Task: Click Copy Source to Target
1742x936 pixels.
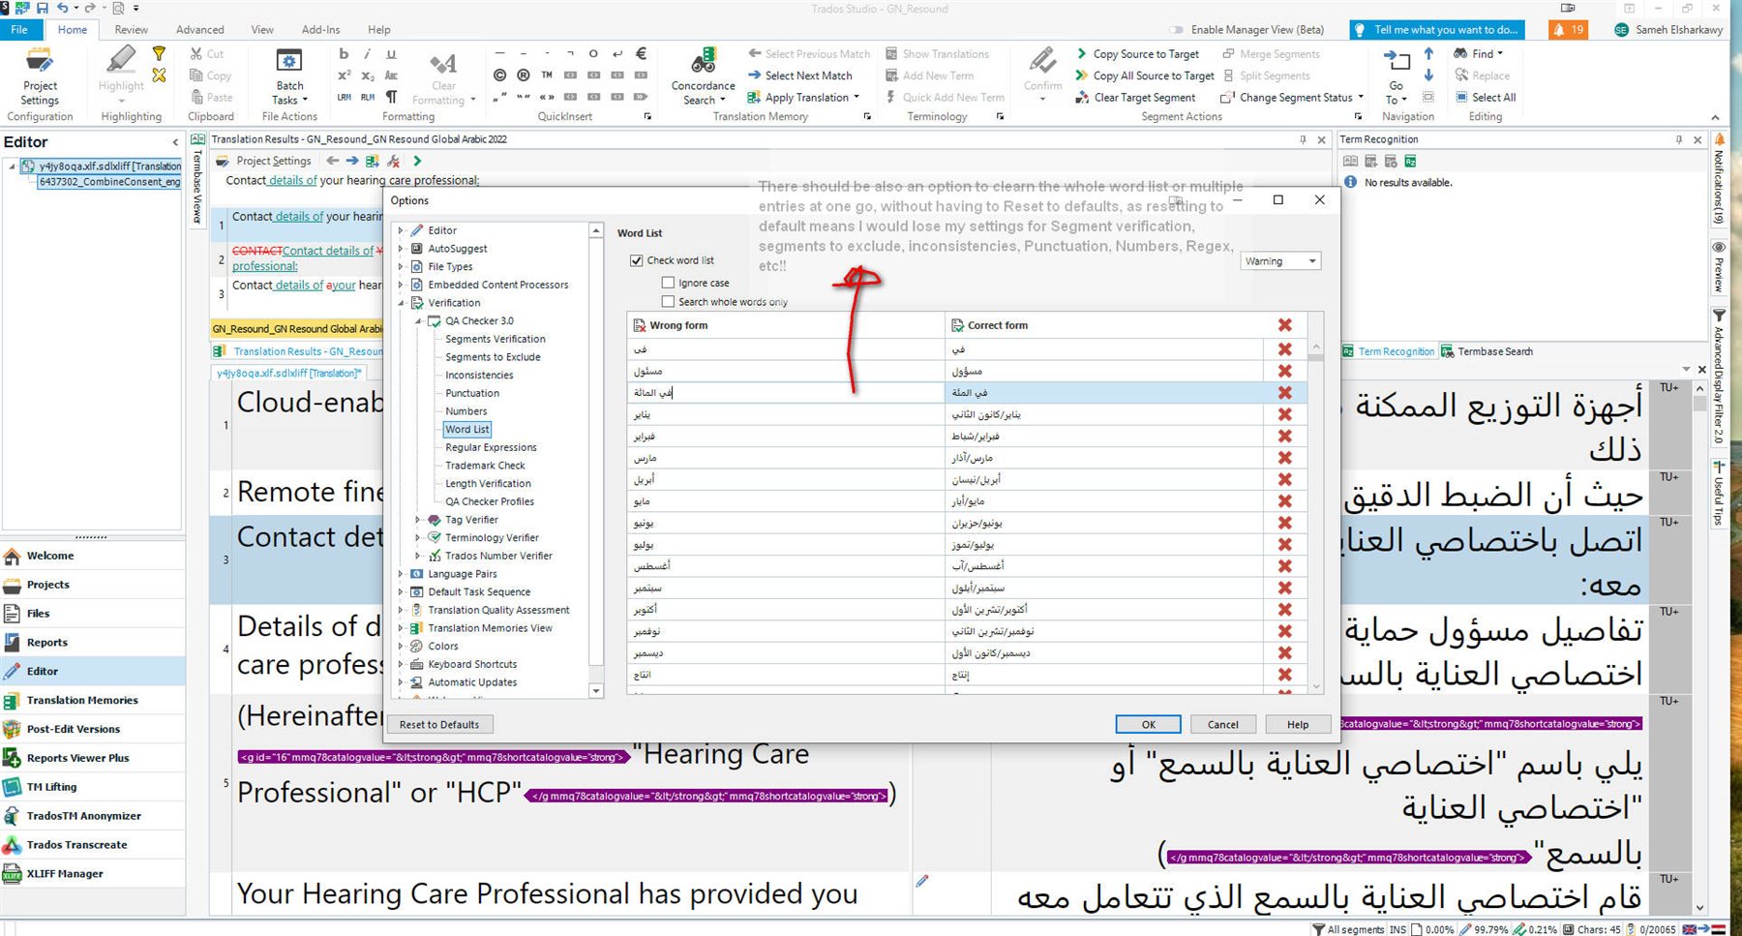Action: (1137, 54)
